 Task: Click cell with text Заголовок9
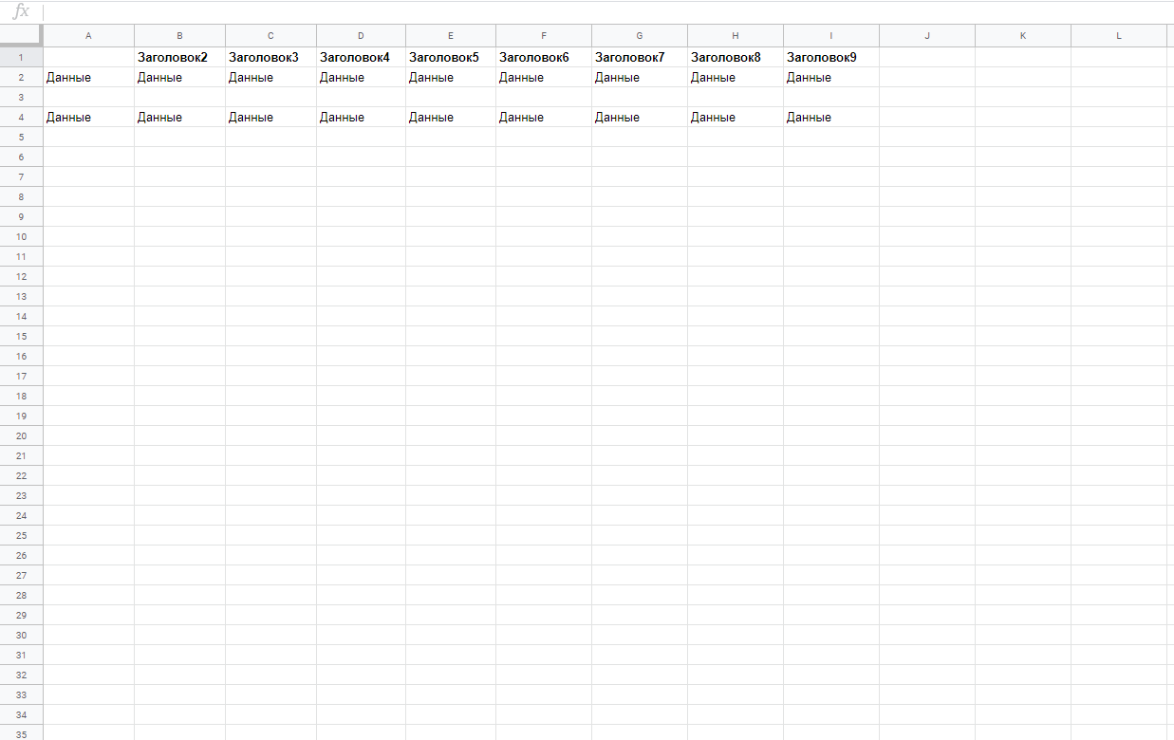[x=831, y=57]
